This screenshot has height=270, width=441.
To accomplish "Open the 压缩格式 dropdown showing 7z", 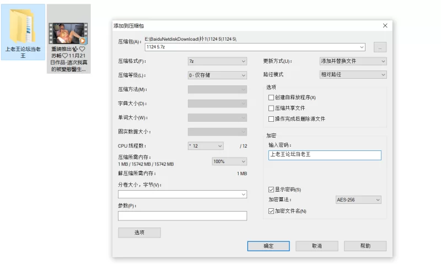I will (x=217, y=61).
